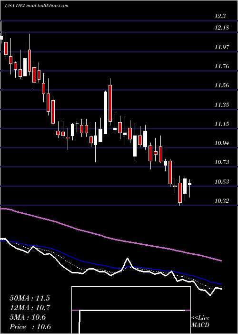Click the '<<Live' label
The width and height of the screenshot is (238, 334).
pos(200,318)
